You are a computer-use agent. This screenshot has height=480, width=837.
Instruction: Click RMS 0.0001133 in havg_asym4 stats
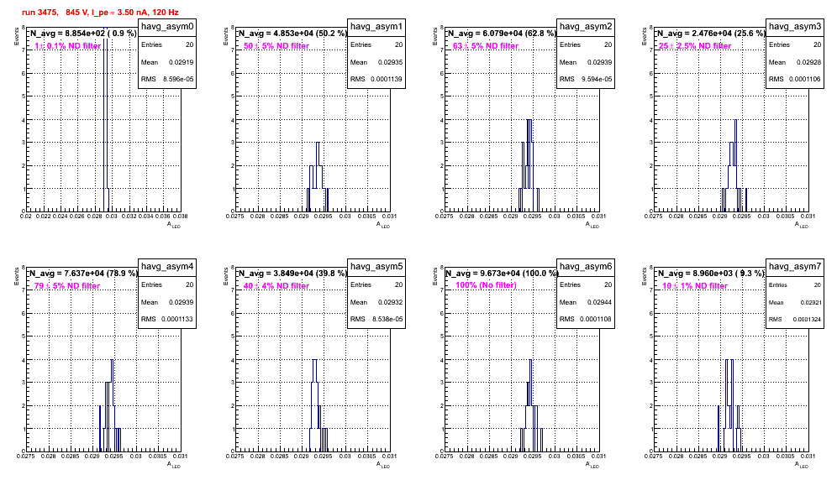167,320
